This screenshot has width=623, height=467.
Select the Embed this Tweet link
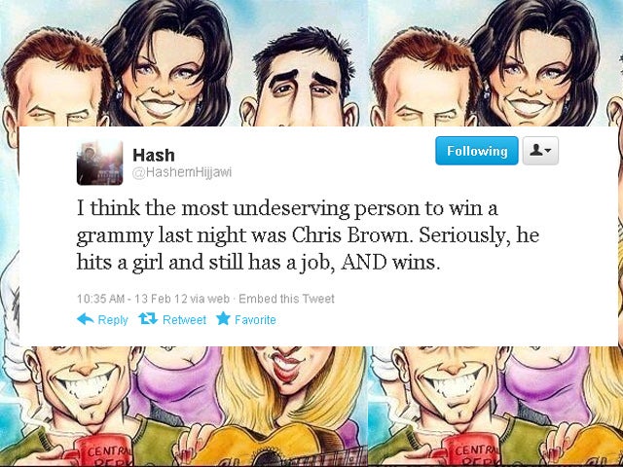click(x=286, y=299)
